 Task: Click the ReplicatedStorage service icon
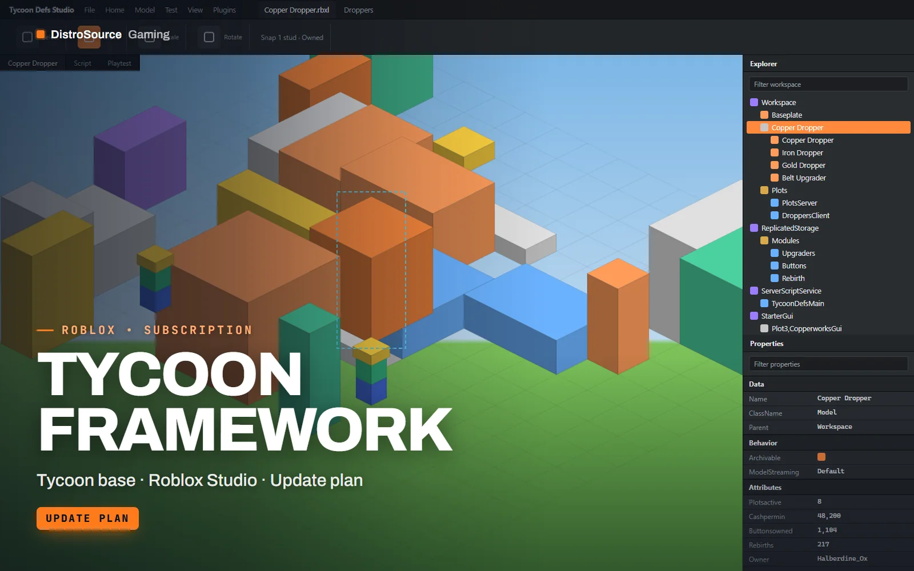click(754, 228)
